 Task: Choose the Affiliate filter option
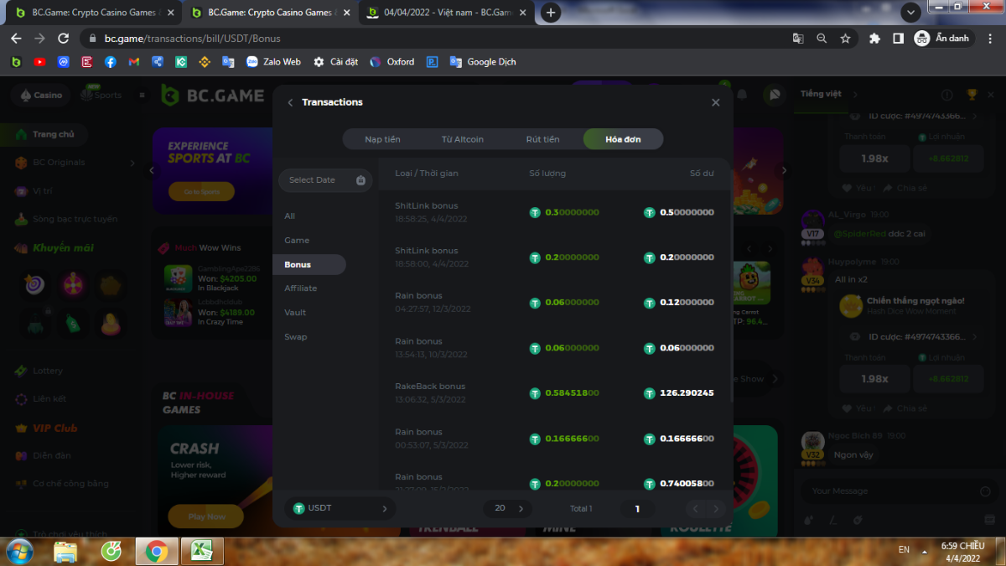tap(300, 288)
